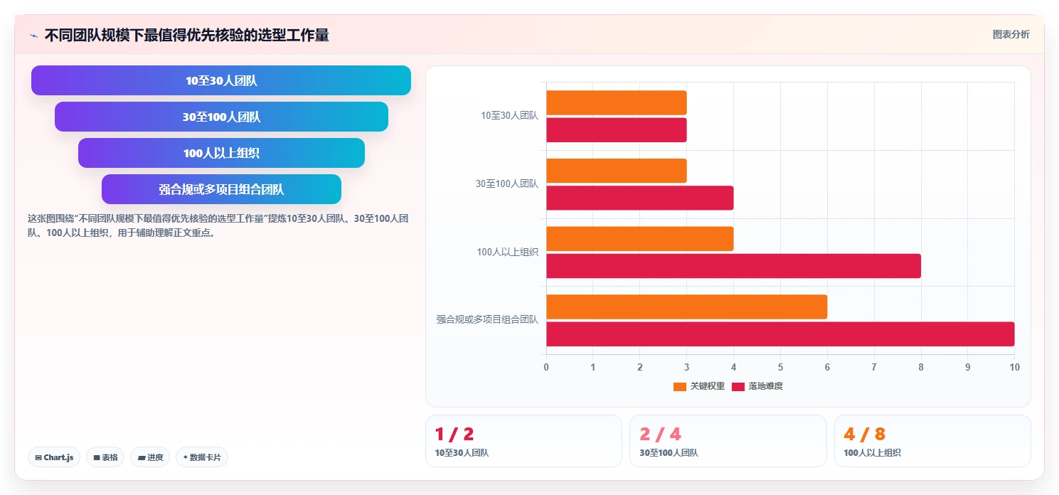Click the title 不同团队规模下最值得优先核验的选型工作量

click(x=187, y=35)
